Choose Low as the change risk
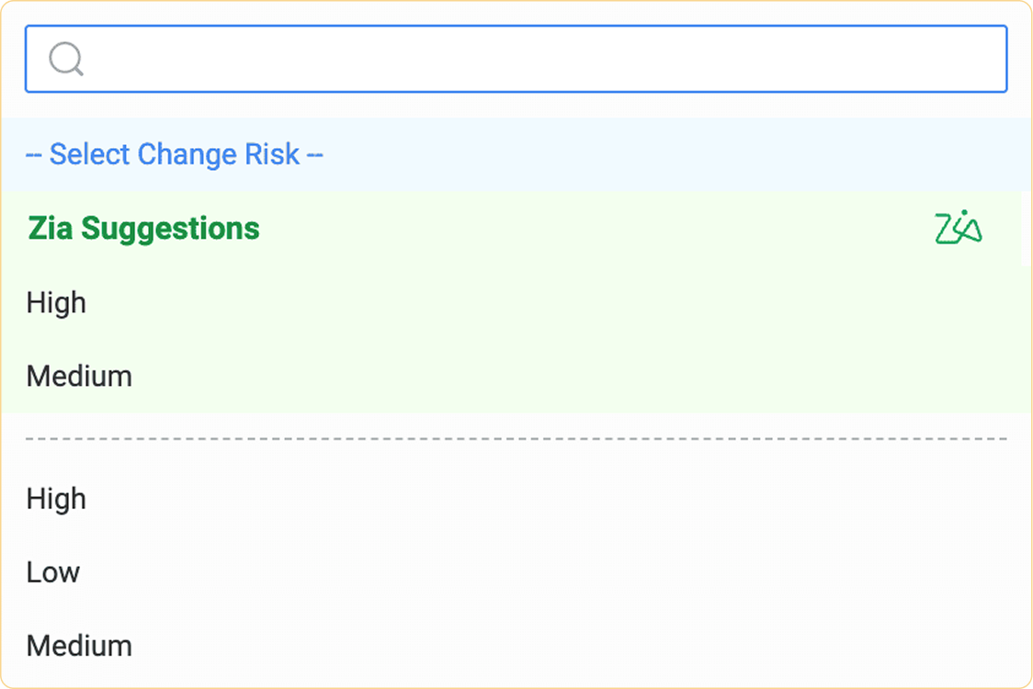The image size is (1033, 689). pos(52,572)
